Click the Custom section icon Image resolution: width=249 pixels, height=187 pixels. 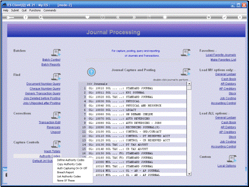[x=232, y=158]
